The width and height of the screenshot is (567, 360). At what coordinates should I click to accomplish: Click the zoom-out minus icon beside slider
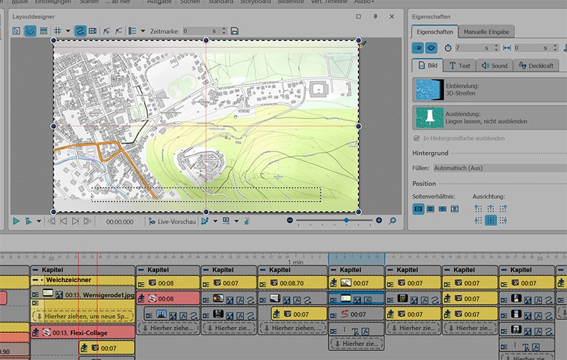[x=290, y=221]
